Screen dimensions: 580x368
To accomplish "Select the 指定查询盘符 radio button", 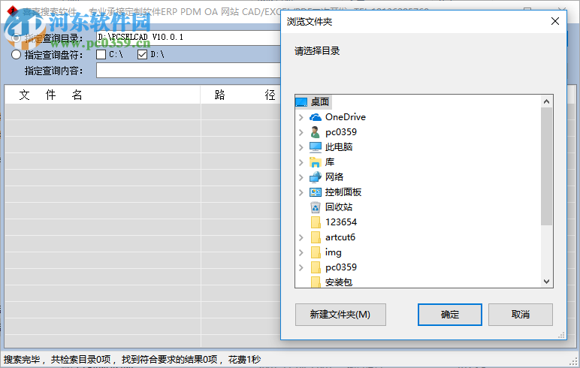I will click(x=17, y=55).
